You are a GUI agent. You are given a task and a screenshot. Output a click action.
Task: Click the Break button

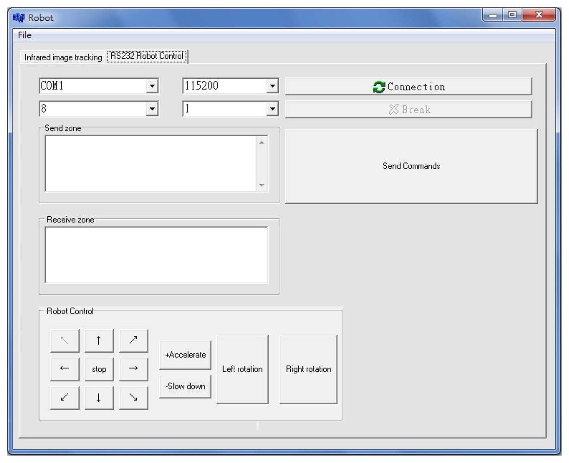(409, 110)
